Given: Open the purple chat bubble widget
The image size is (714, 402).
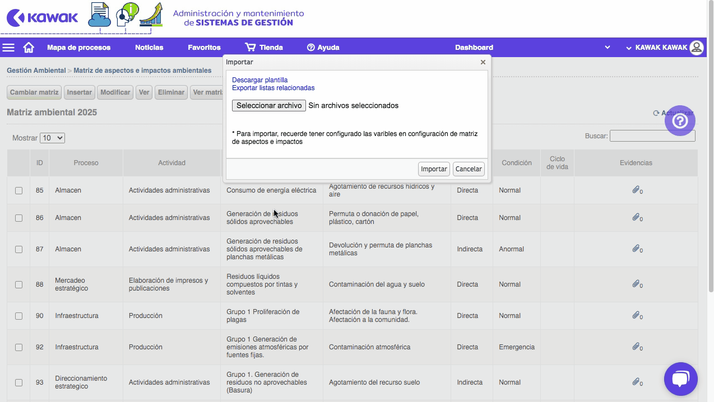Looking at the screenshot, I should 680,379.
